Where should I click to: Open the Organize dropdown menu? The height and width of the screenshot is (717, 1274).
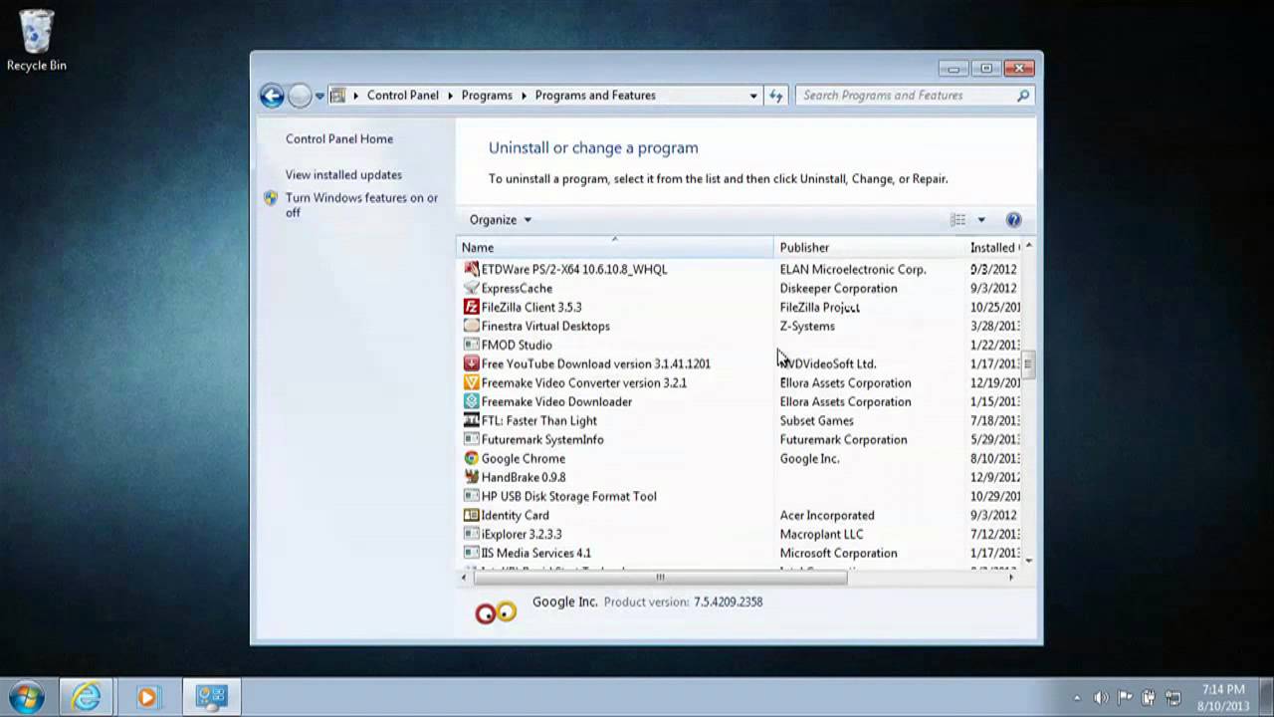tap(501, 220)
